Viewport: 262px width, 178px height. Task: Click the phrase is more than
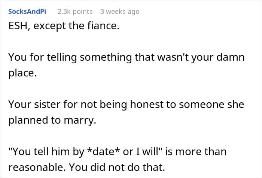pos(196,151)
